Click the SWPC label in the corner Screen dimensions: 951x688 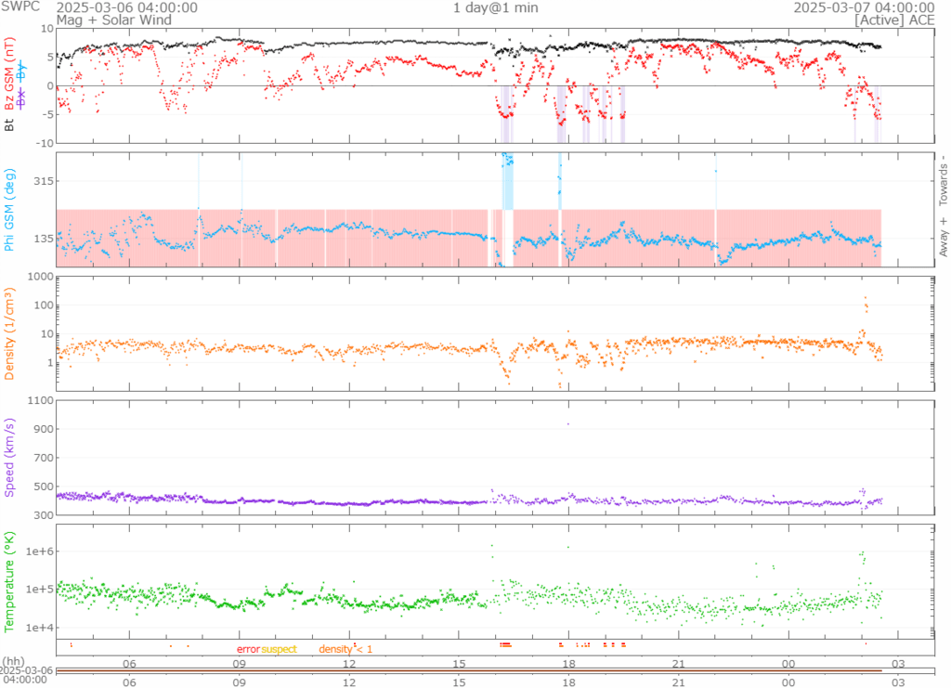pyautogui.click(x=22, y=7)
